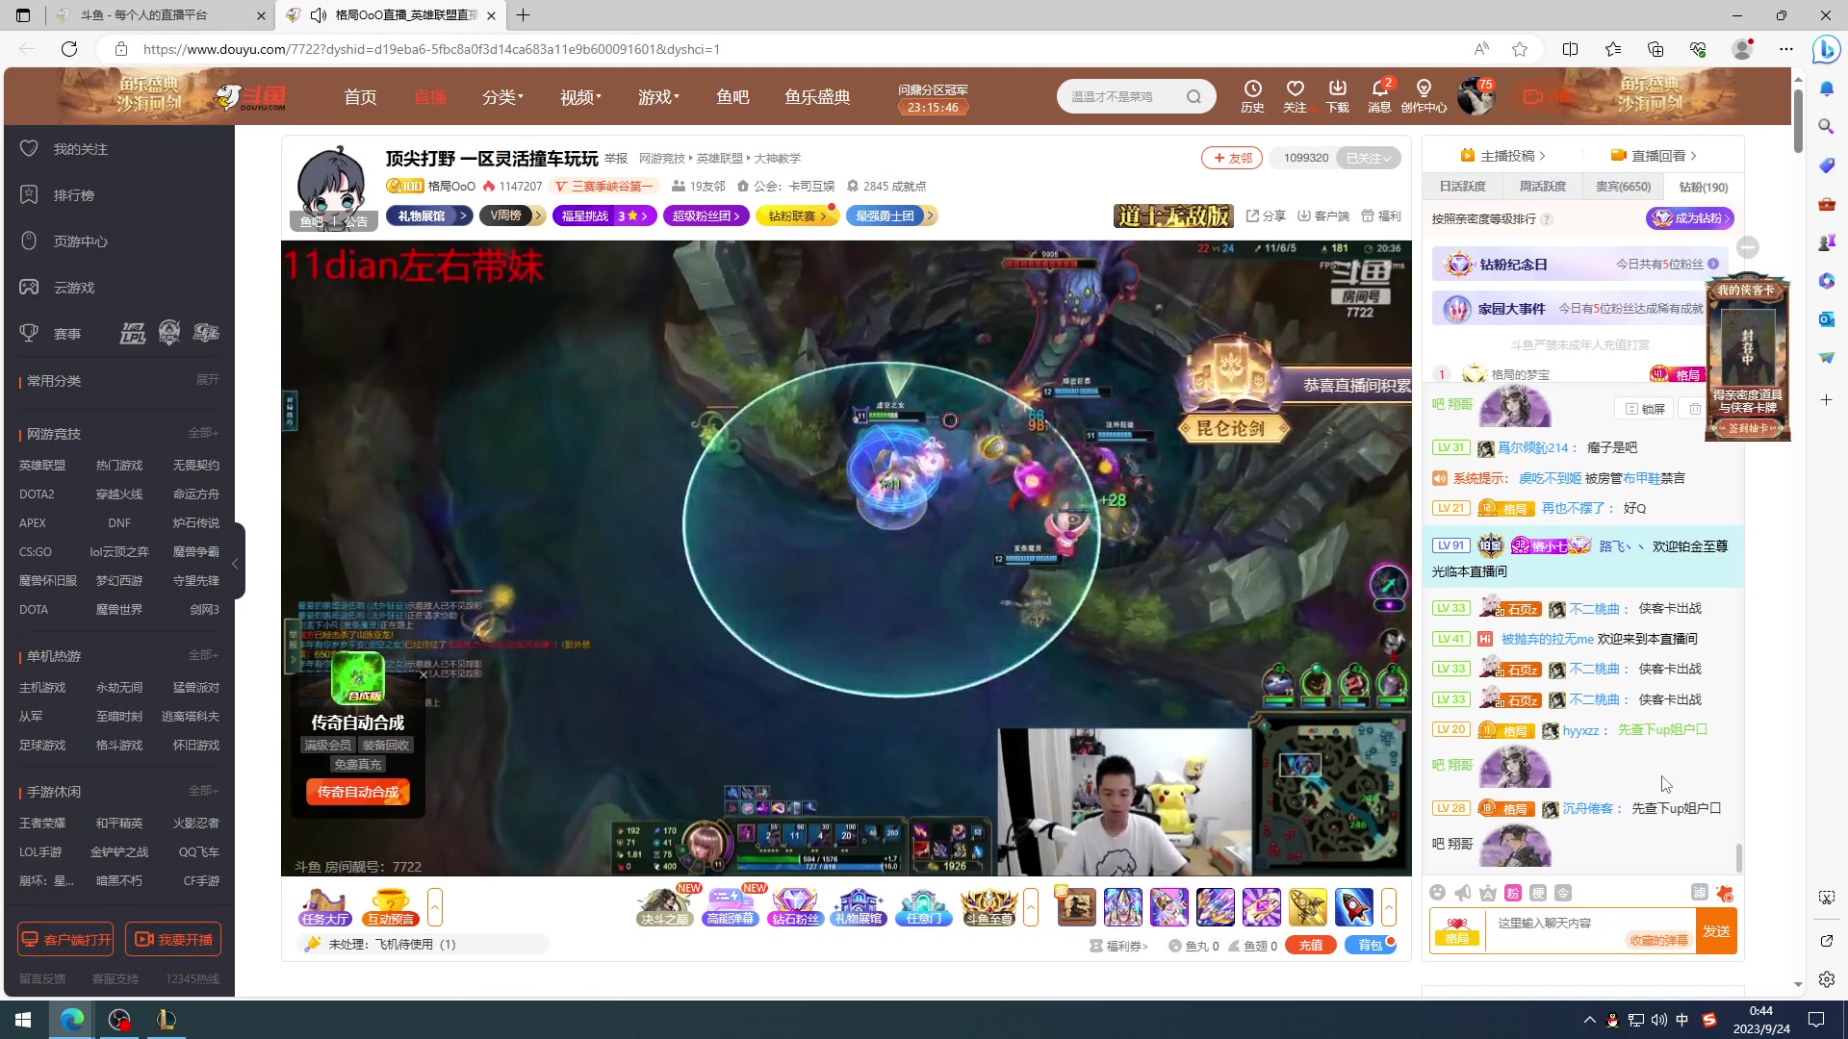Switch to 周活跃度 tab
Image resolution: width=1848 pixels, height=1039 pixels.
tap(1542, 187)
